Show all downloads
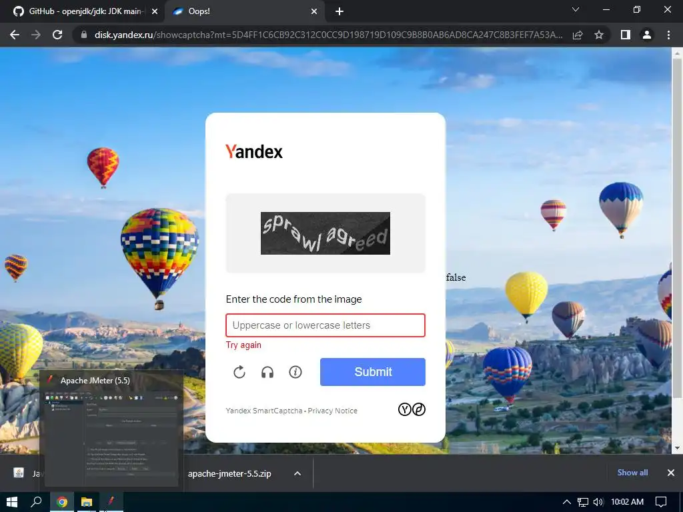This screenshot has height=512, width=683. tap(632, 473)
